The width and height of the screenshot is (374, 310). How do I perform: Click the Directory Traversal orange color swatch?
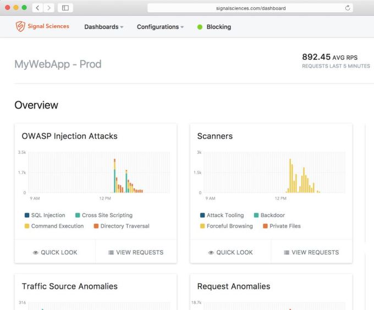tap(96, 226)
